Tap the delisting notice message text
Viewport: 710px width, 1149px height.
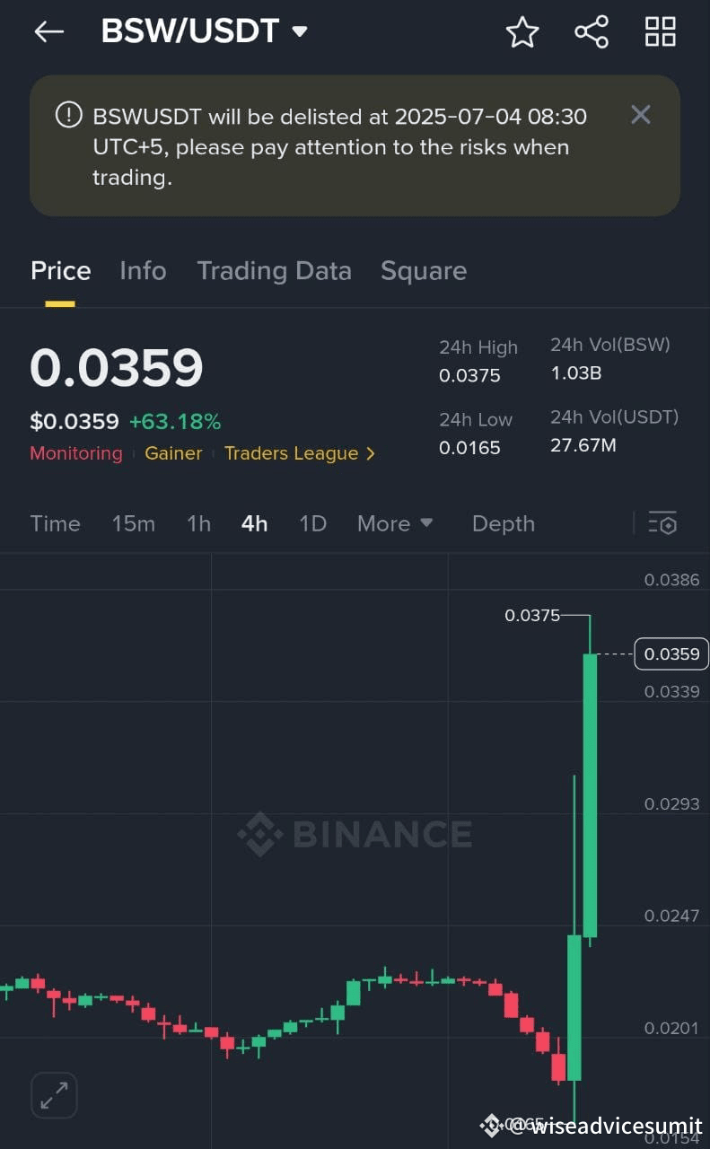point(341,146)
